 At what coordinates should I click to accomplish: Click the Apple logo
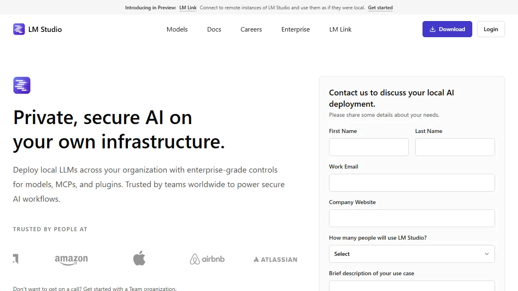[x=139, y=258]
